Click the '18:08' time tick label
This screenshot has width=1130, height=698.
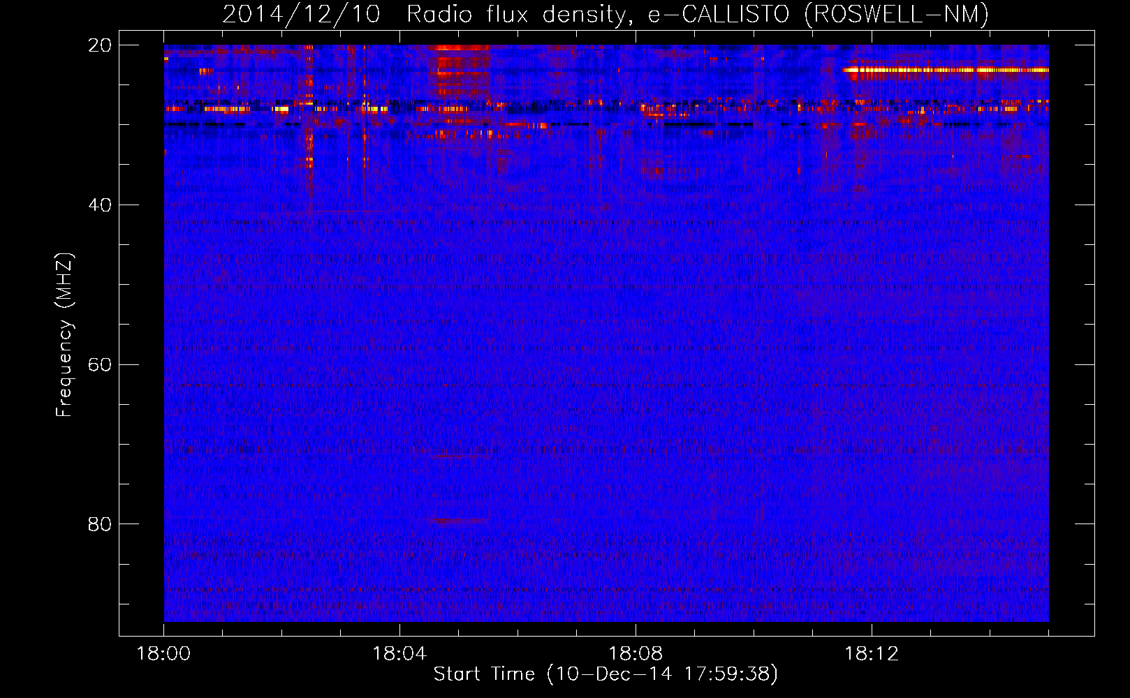pyautogui.click(x=636, y=654)
